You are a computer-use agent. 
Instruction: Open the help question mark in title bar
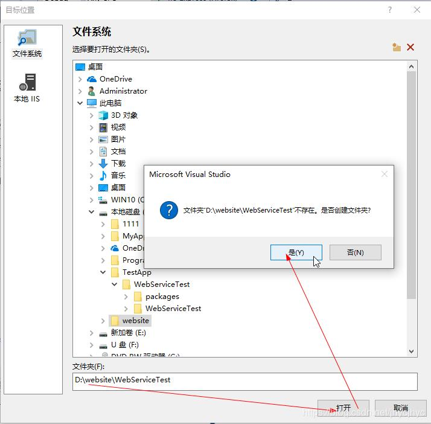(x=390, y=10)
